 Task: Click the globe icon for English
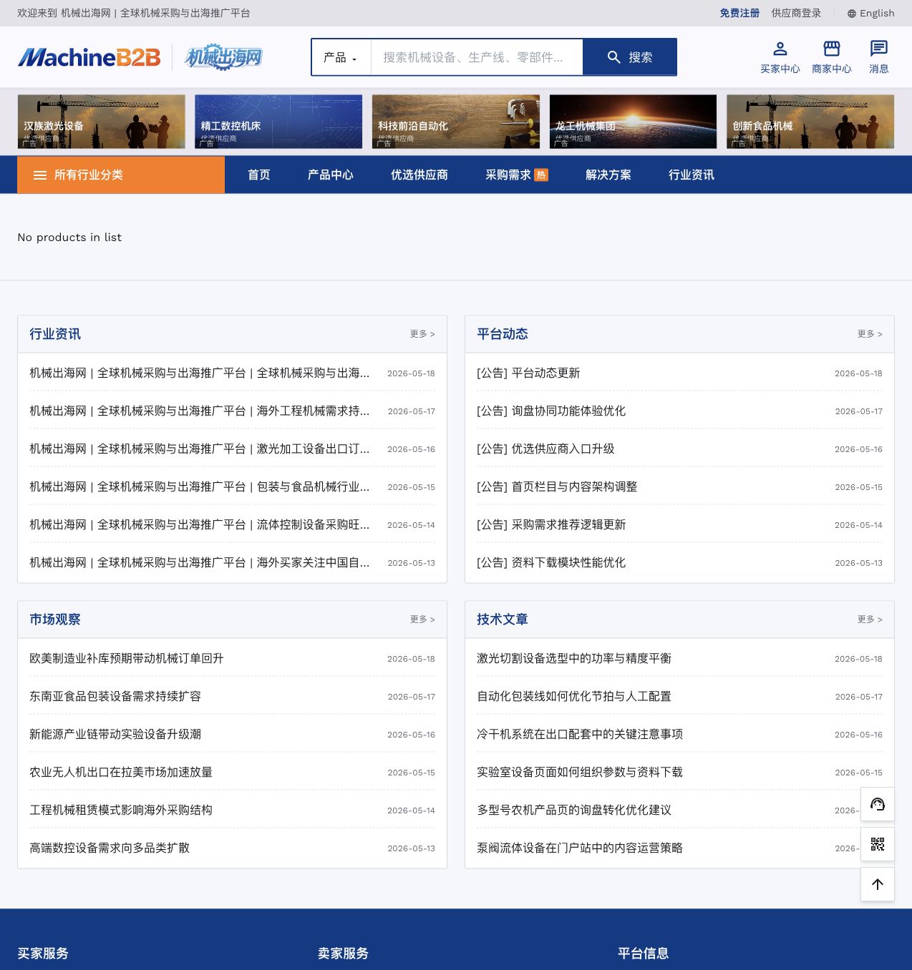852,14
